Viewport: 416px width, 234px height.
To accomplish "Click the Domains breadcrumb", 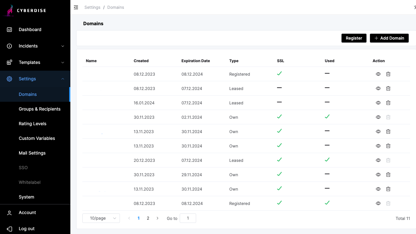I will (116, 7).
